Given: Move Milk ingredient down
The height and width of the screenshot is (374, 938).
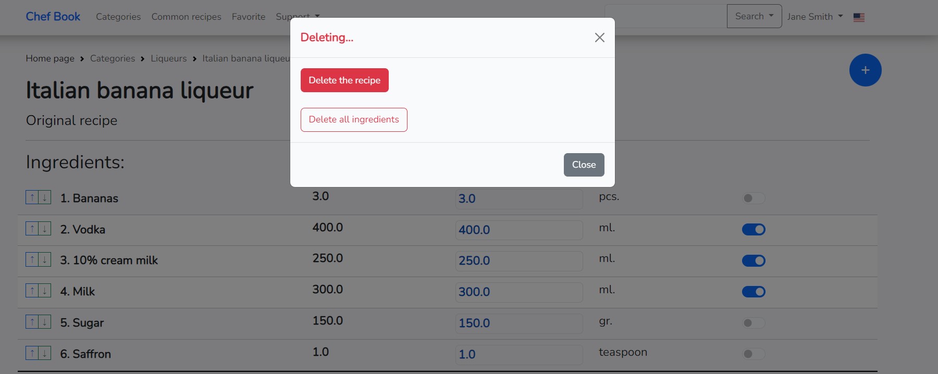Looking at the screenshot, I should (45, 291).
